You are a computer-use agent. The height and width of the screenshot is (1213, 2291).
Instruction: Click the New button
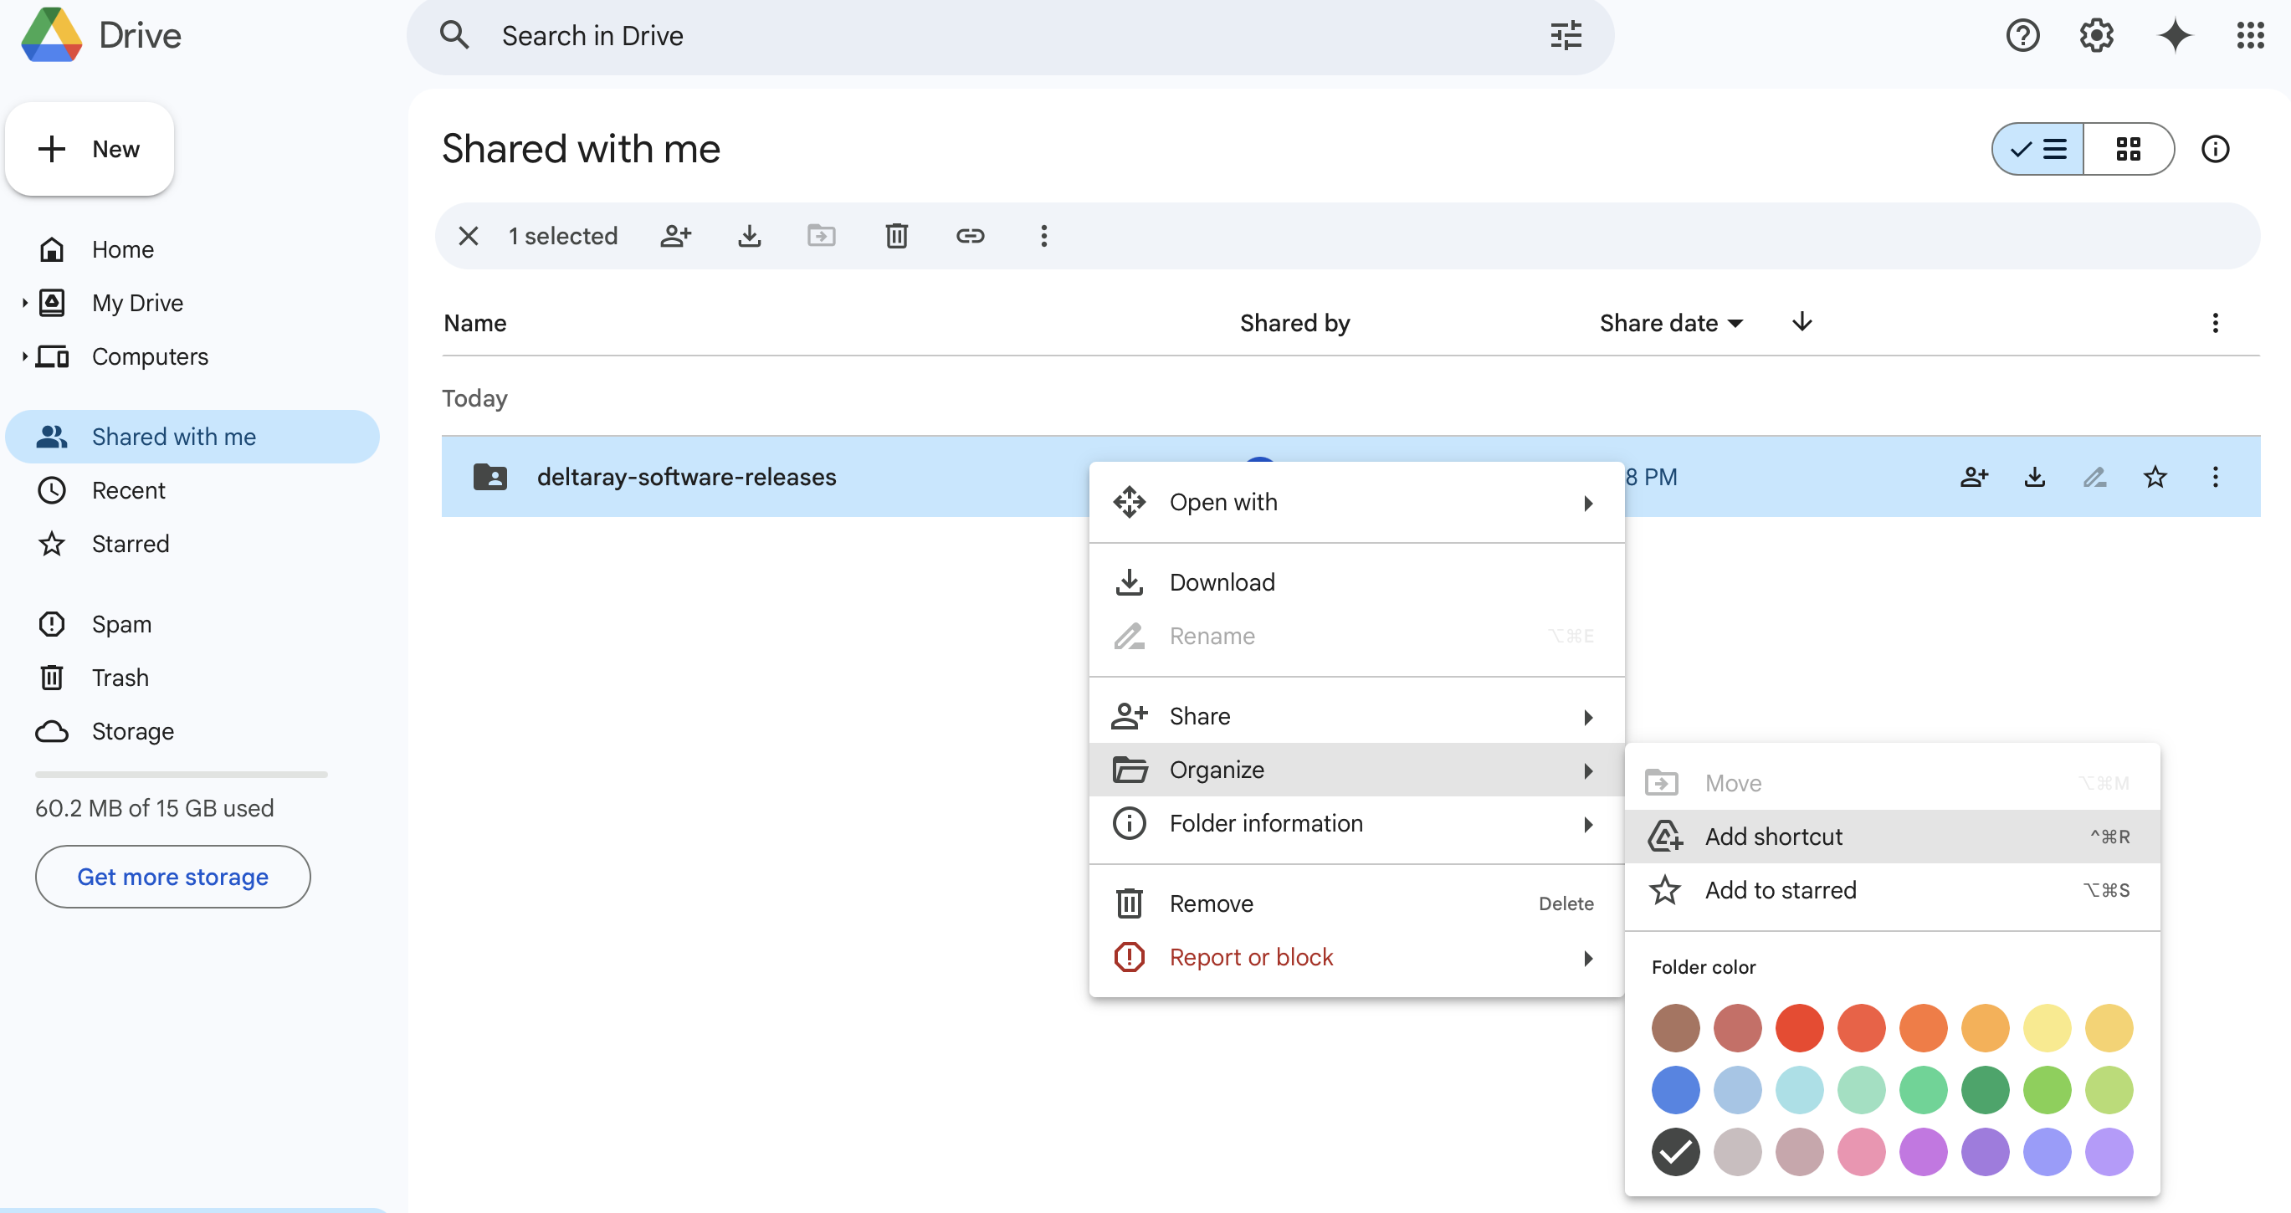pos(90,150)
